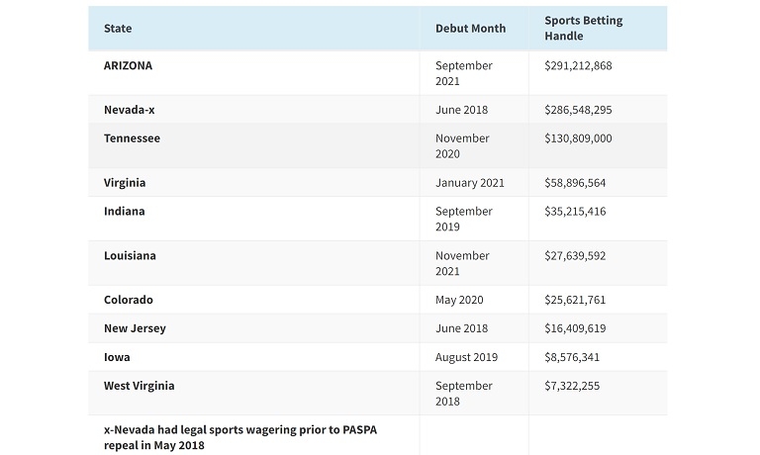The image size is (760, 455).
Task: Click the Debut Month column header
Action: point(470,29)
